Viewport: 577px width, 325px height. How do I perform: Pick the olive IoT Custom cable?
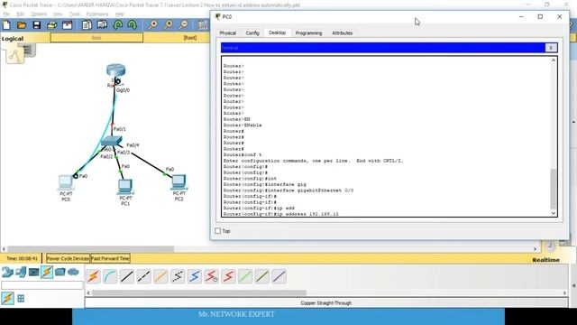(262, 276)
